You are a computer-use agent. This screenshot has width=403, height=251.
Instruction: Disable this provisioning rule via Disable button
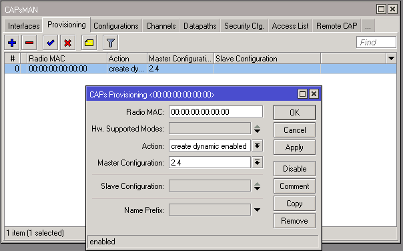294,169
